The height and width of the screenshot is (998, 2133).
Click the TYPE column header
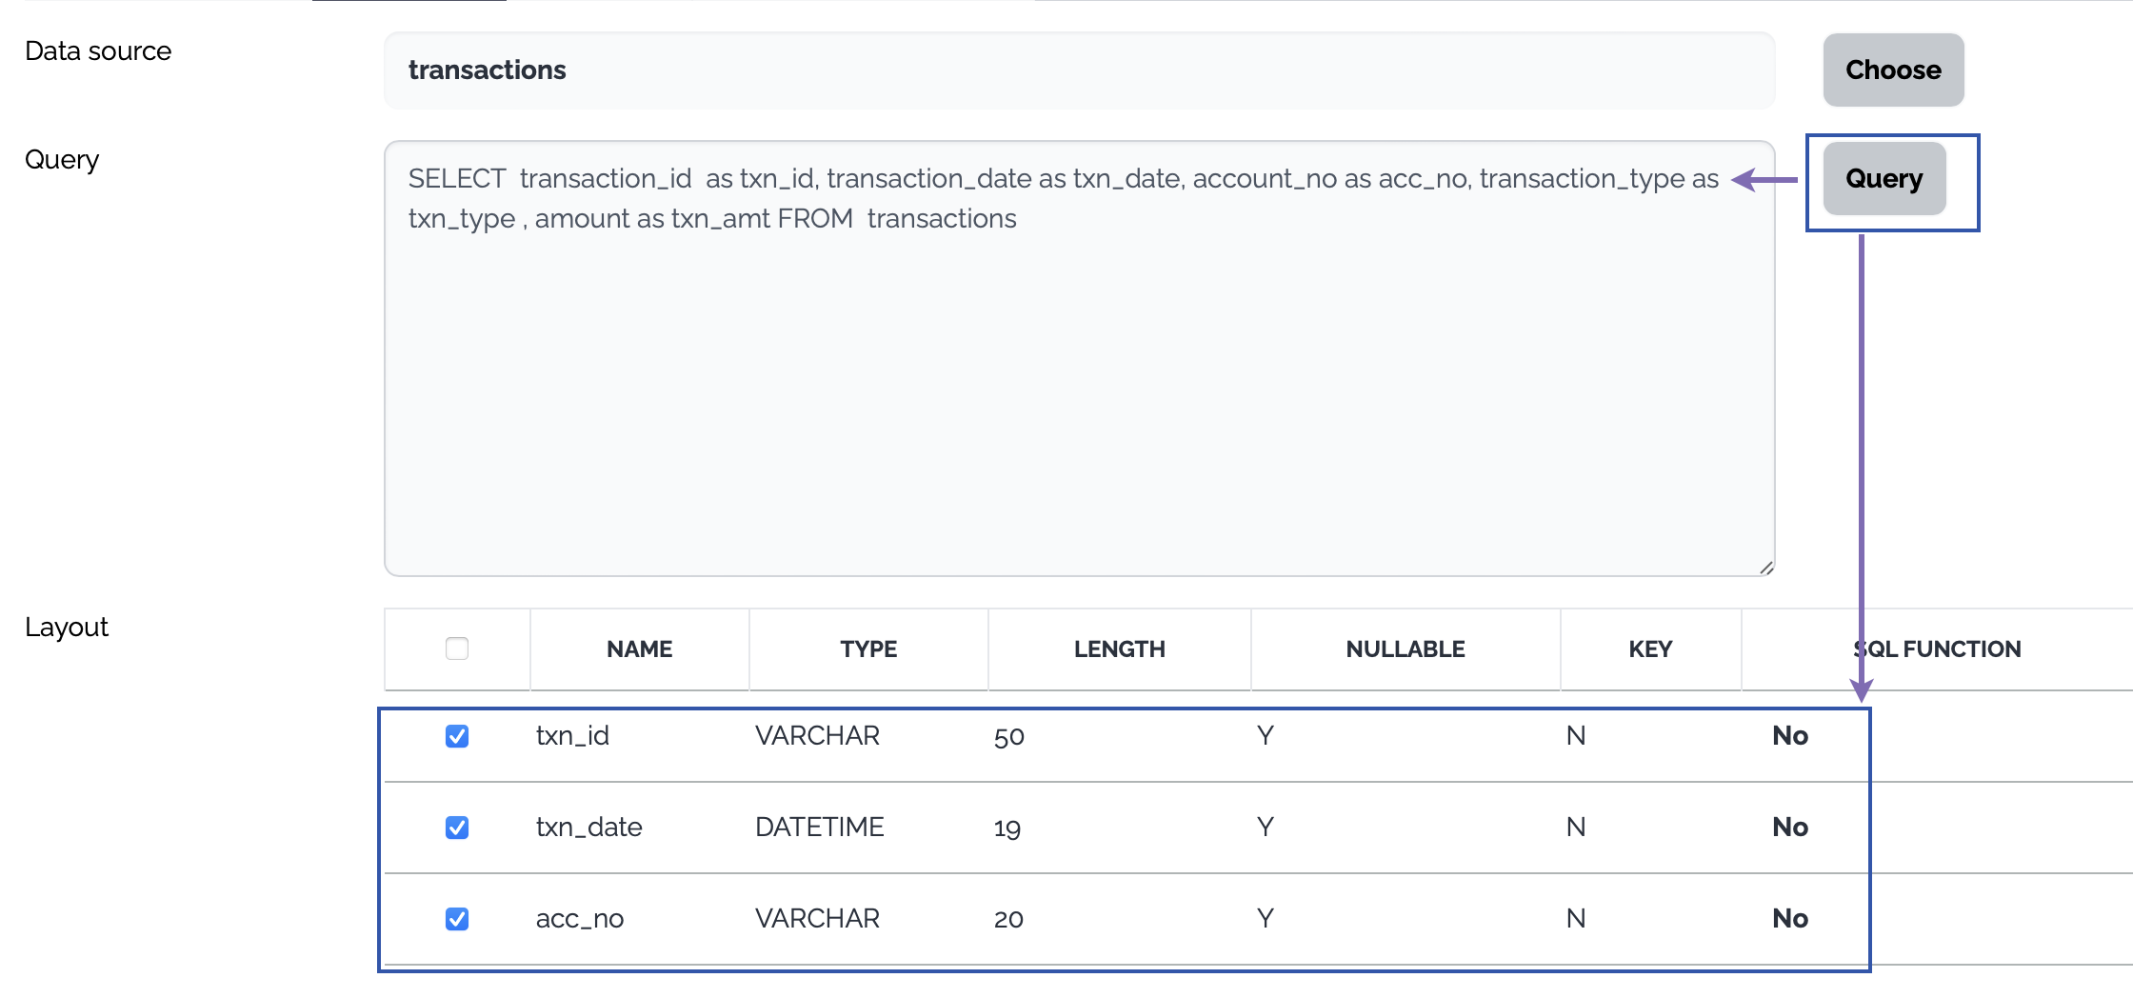[x=868, y=649]
